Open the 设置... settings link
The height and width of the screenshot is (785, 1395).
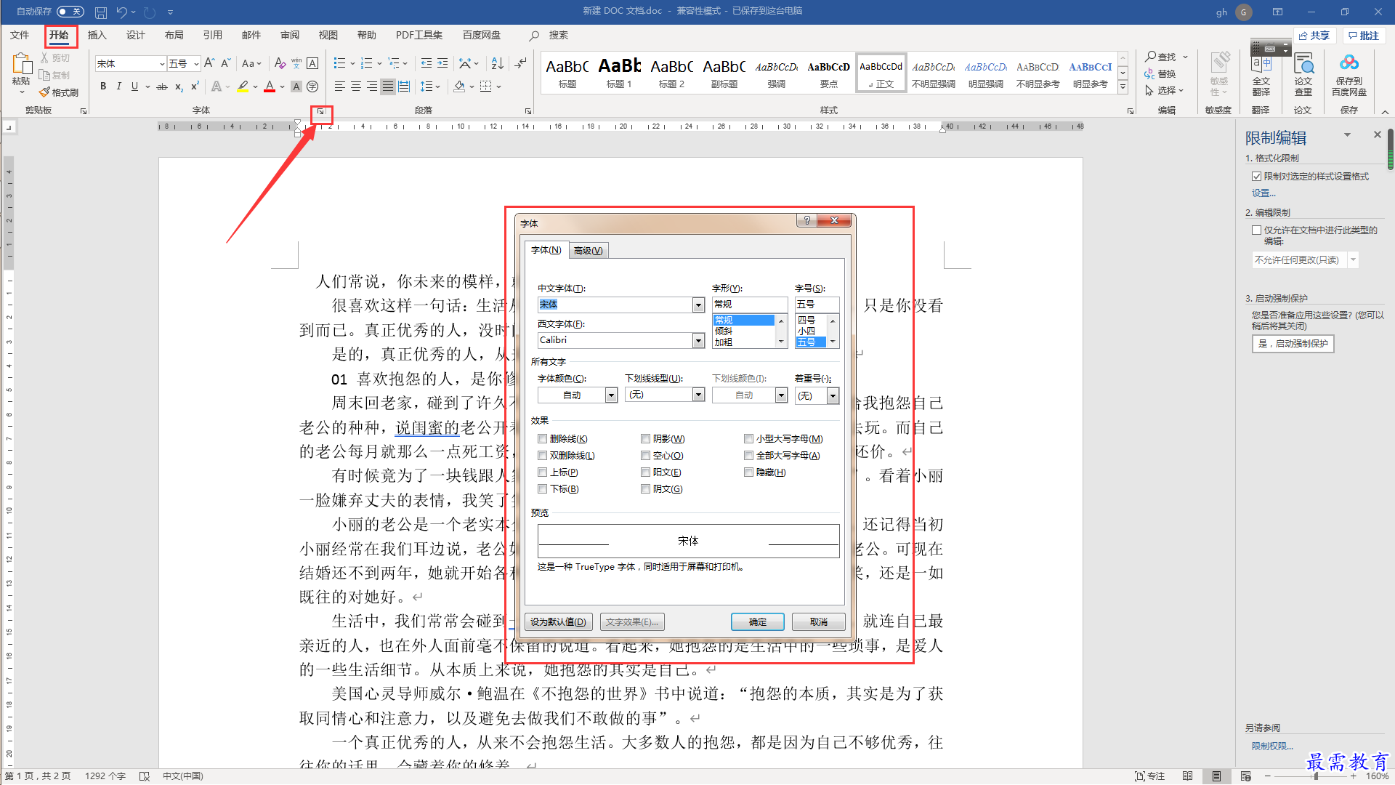1263,193
